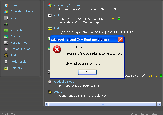Click Check for updates link

(x=144, y=114)
